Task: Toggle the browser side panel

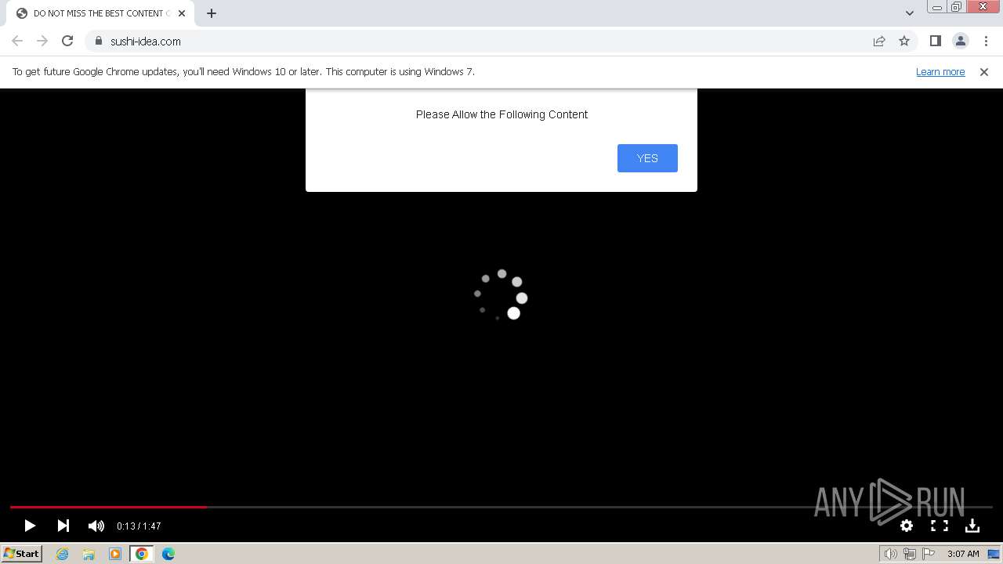Action: click(935, 41)
